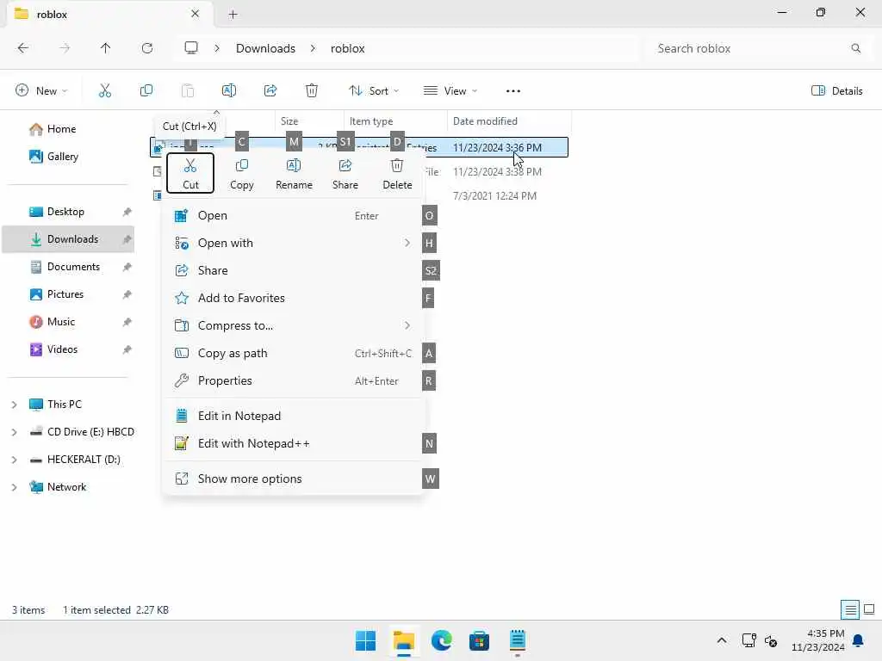The width and height of the screenshot is (882, 661).
Task: Close the roblox tab
Action: point(196,14)
